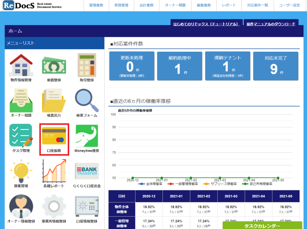This screenshot has height=229, width=307.
Task: Open the レポート menu
Action: click(229, 5)
